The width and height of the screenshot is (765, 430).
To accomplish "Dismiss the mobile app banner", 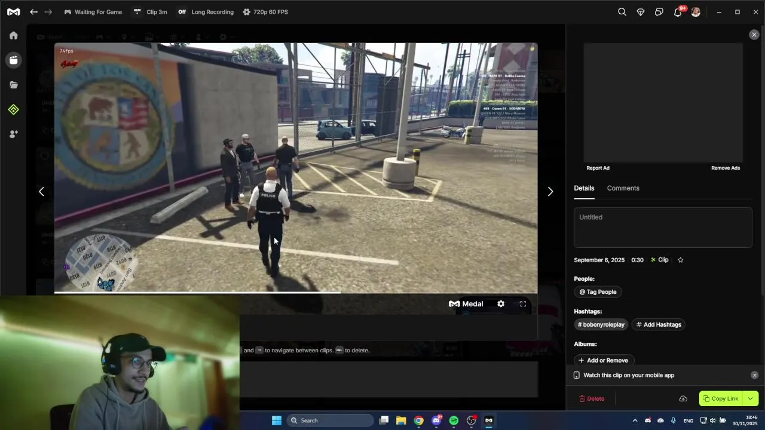I will pyautogui.click(x=754, y=375).
